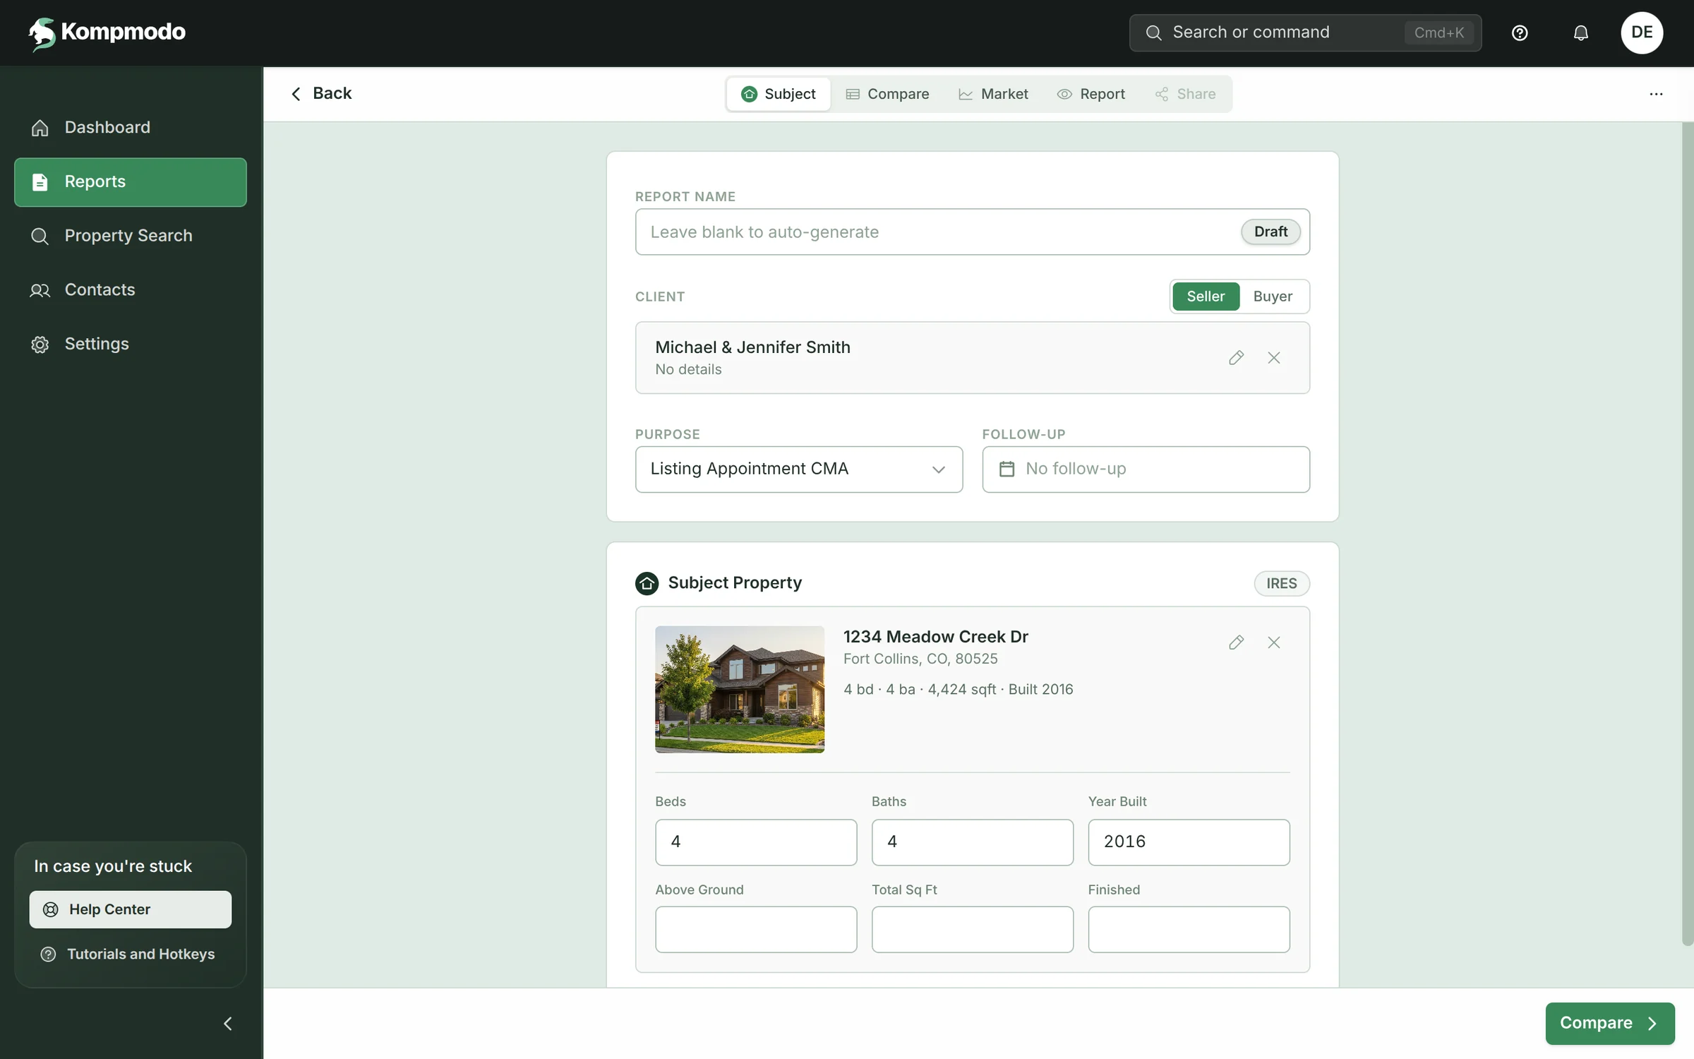Switch to the Report tab
1694x1059 pixels.
point(1091,94)
